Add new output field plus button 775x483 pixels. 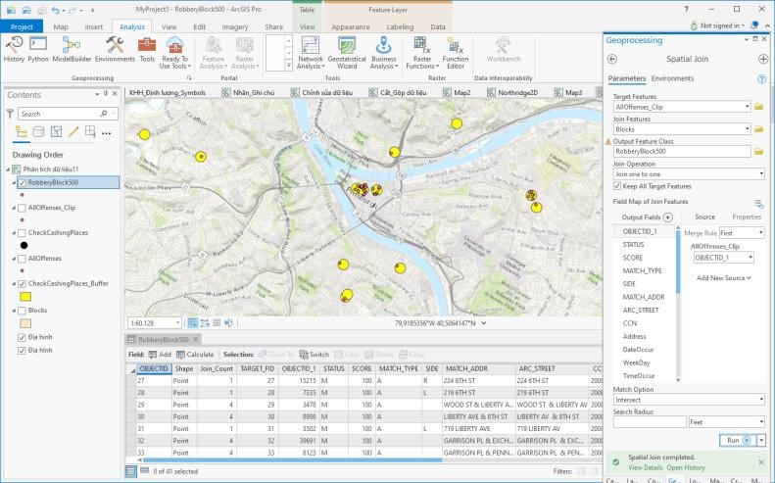click(668, 217)
